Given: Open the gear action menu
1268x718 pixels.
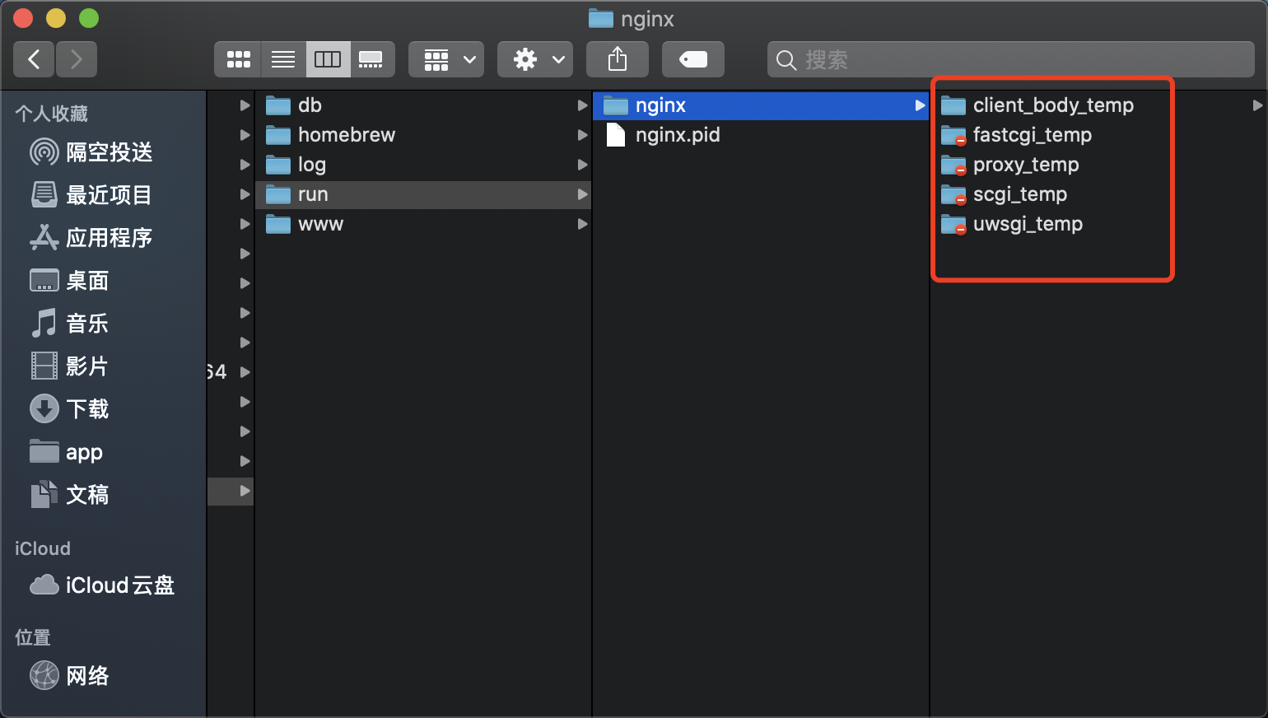Looking at the screenshot, I should click(x=535, y=59).
